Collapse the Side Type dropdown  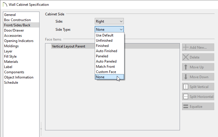coord(109,29)
